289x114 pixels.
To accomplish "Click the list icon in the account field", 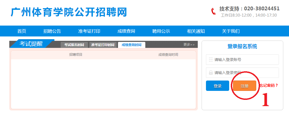I will tap(211, 60).
